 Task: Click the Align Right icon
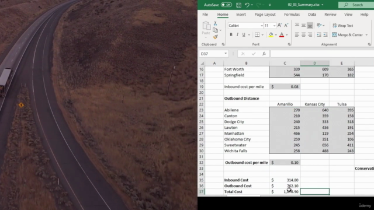pyautogui.click(x=310, y=35)
